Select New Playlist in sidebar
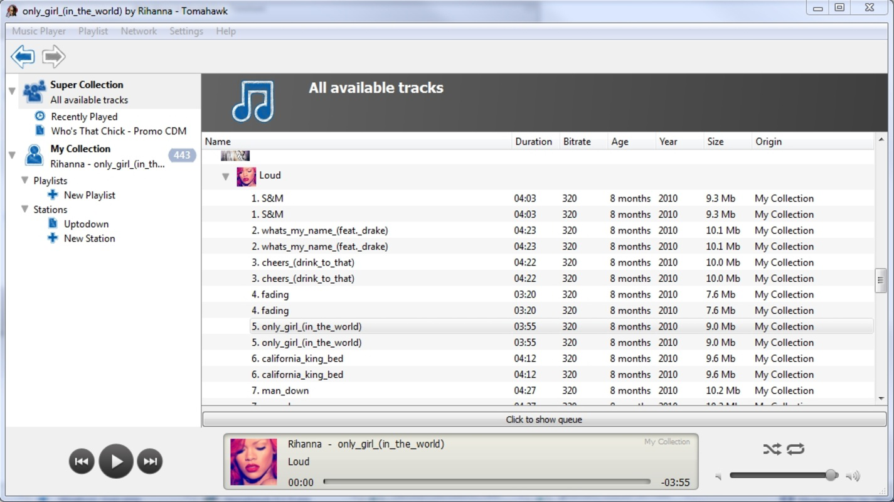This screenshot has width=894, height=502. 89,195
